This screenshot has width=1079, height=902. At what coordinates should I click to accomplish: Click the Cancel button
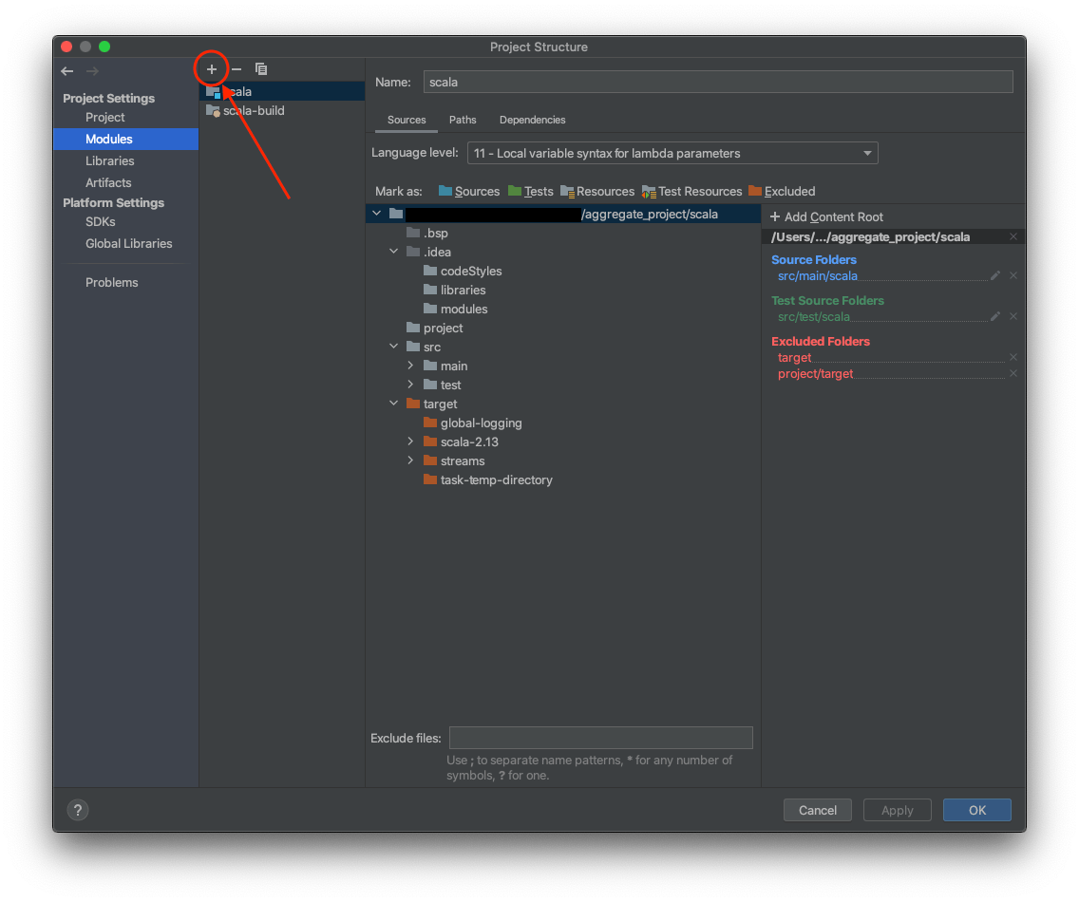[x=818, y=810]
